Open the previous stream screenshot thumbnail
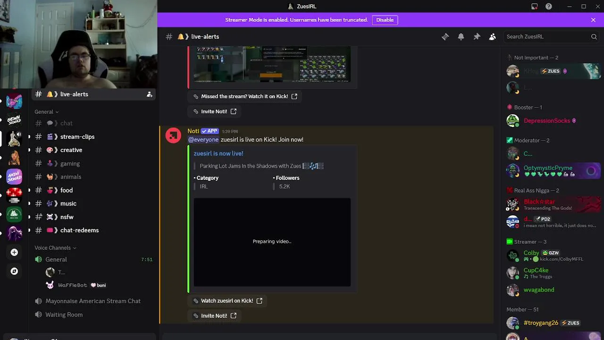 point(272,64)
